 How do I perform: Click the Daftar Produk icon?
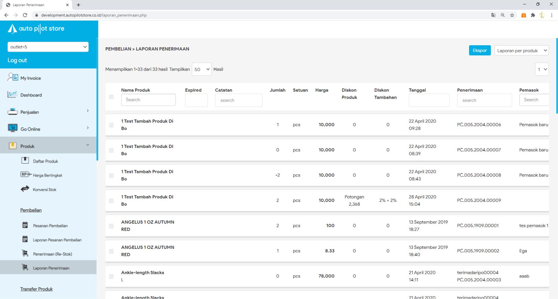(25, 160)
